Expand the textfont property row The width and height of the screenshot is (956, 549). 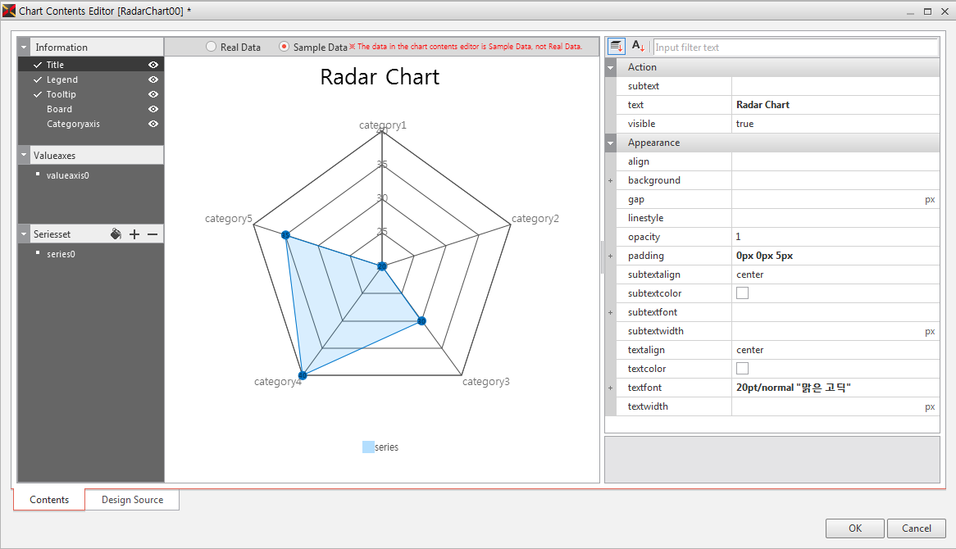(610, 388)
